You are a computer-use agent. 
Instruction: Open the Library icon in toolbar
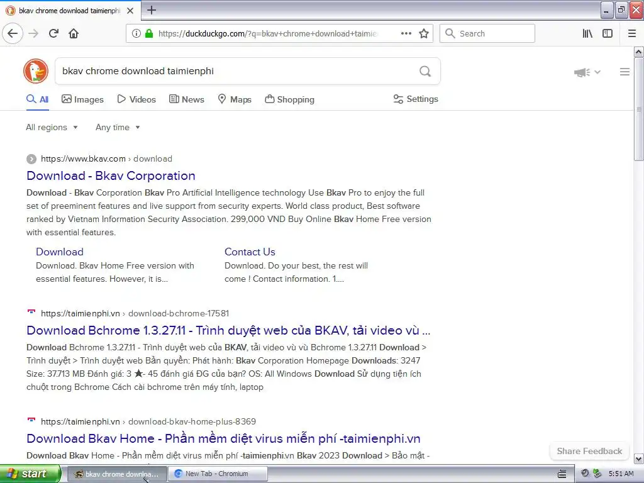[587, 33]
